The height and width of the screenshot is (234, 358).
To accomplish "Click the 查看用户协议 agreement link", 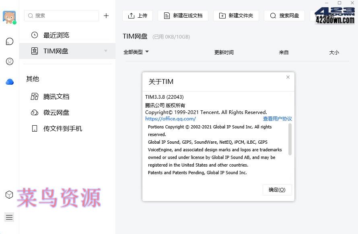I will [278, 119].
